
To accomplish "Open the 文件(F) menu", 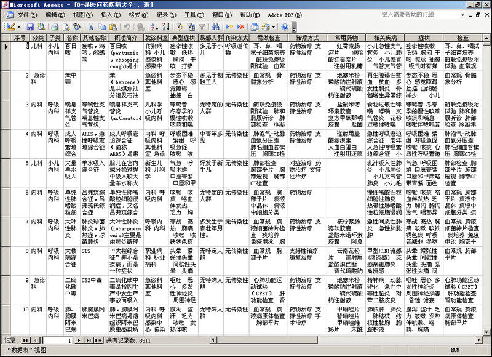I will pos(27,15).
